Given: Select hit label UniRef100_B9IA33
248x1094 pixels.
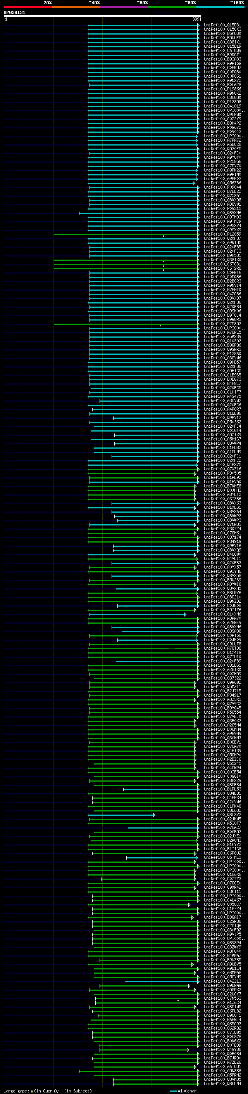Looking at the screenshot, I should tap(222, 59).
